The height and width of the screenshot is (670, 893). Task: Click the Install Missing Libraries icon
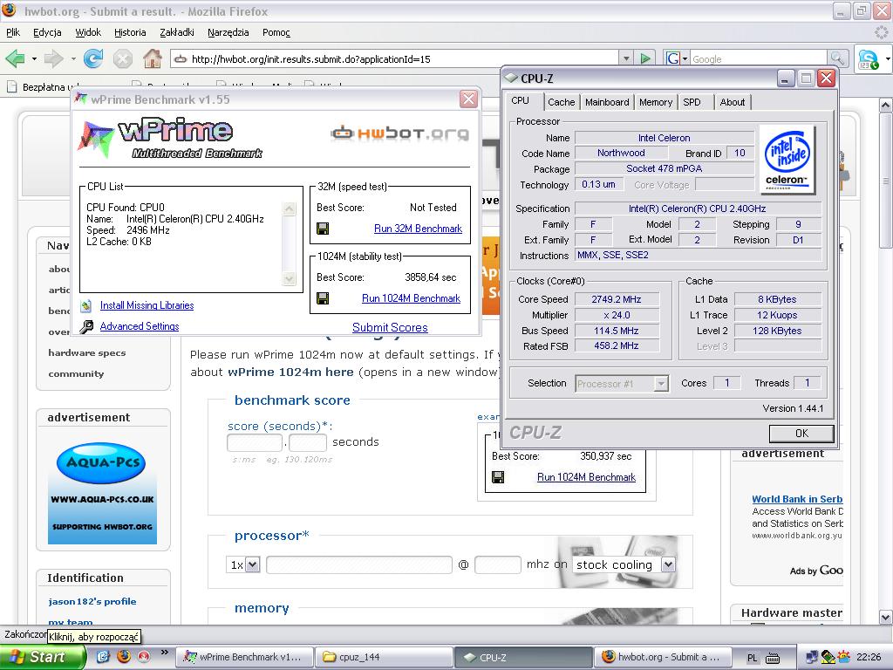tap(86, 306)
